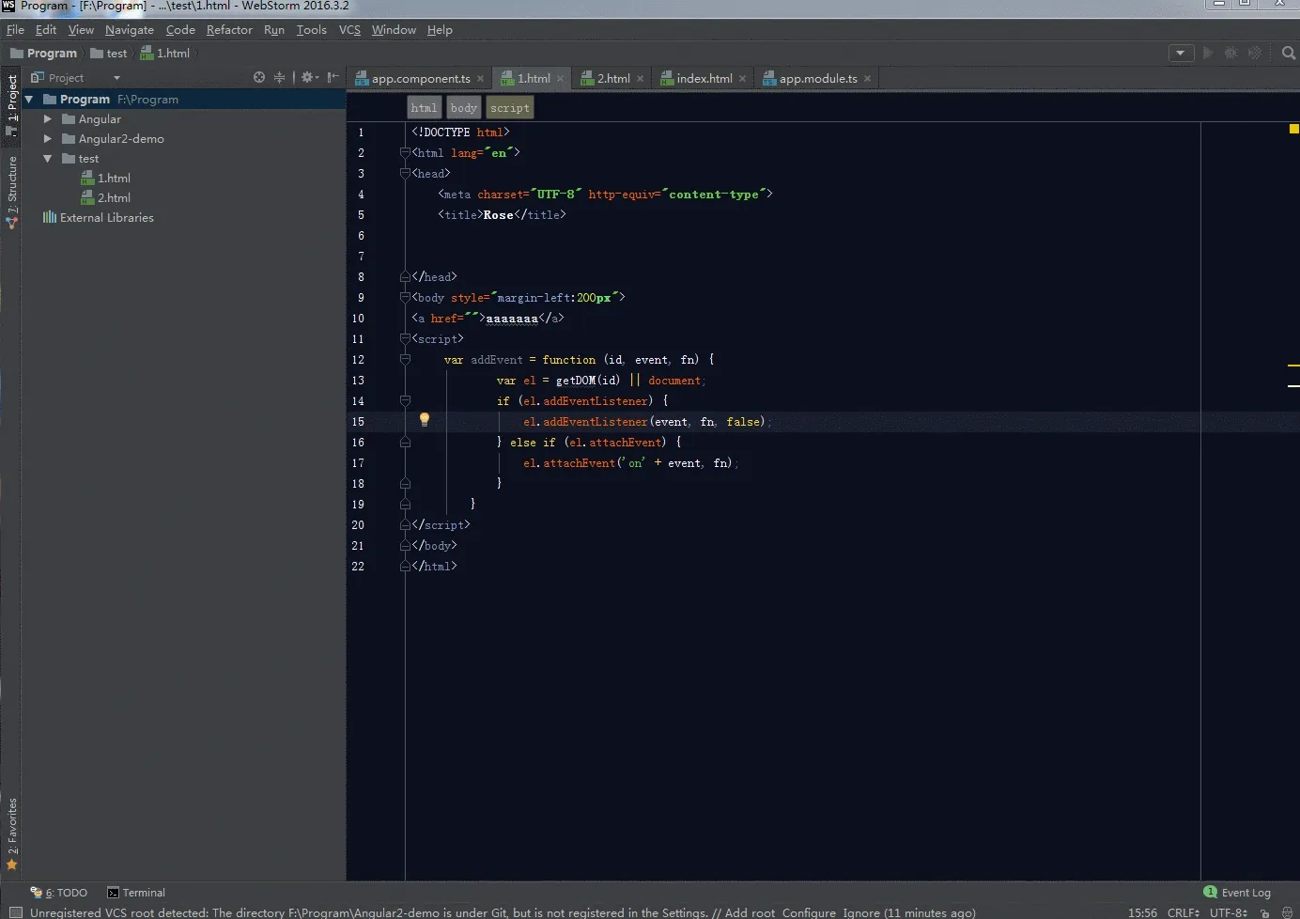Collapse the test folder in project tree
Image resolution: width=1300 pixels, height=919 pixels.
pos(48,159)
